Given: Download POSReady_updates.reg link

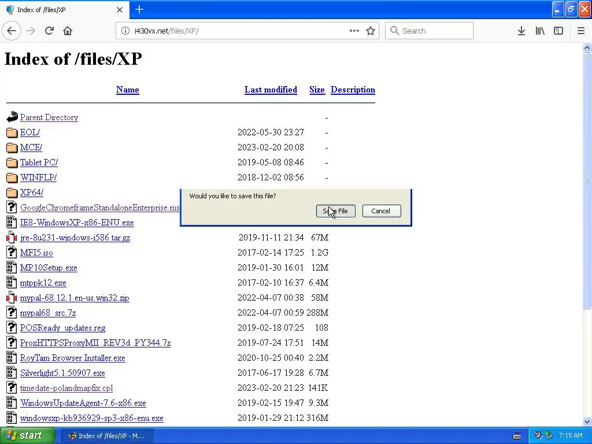Looking at the screenshot, I should 62,328.
